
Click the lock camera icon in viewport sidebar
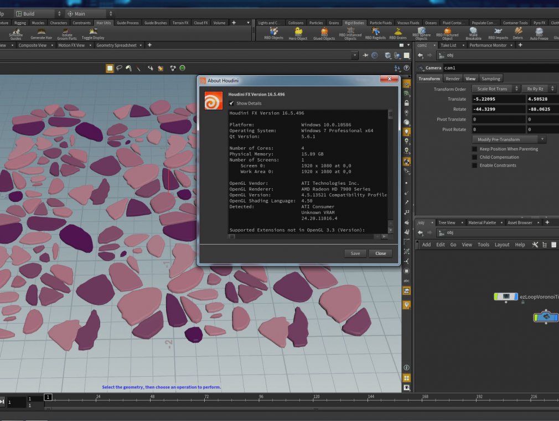[x=406, y=103]
